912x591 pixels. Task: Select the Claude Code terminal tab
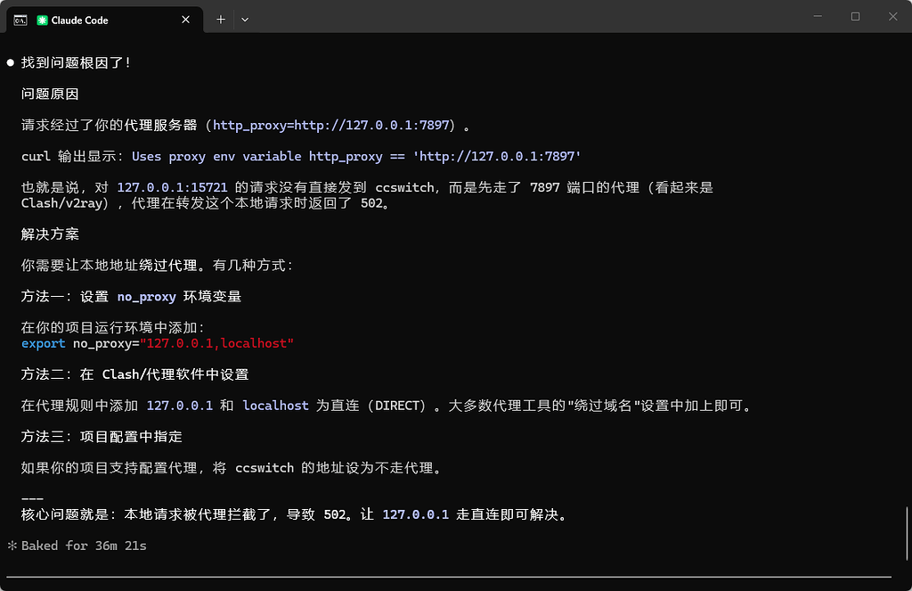coord(105,20)
